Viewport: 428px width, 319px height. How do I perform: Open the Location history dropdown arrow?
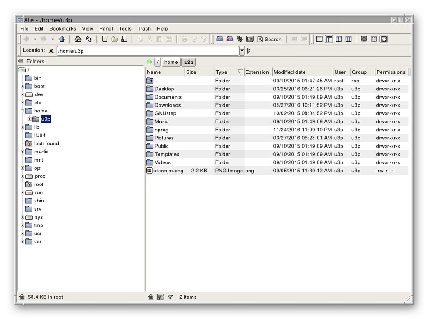tap(242, 51)
